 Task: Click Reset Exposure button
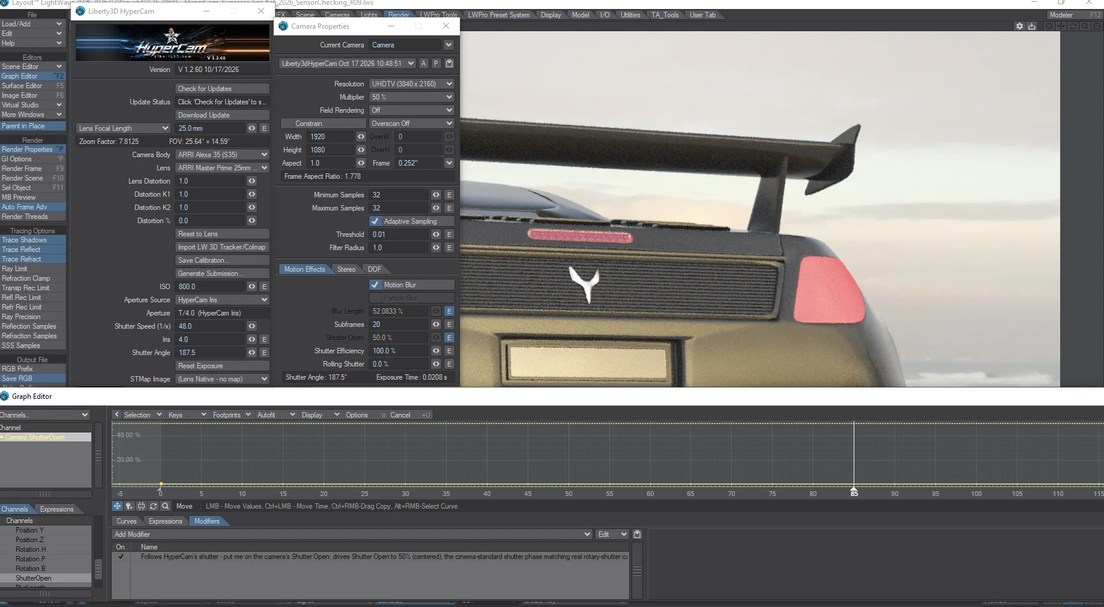coord(222,366)
